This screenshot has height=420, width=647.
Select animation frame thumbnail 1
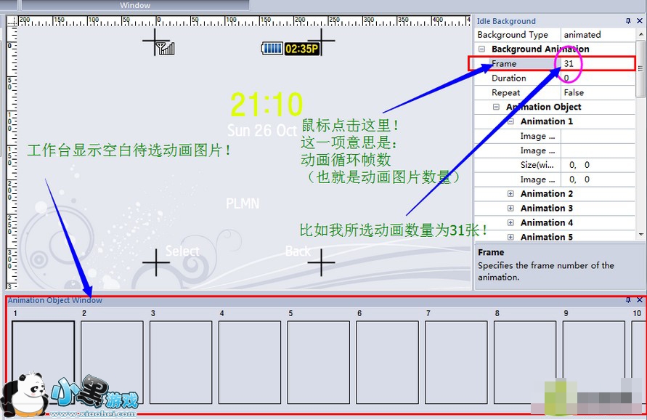click(x=43, y=362)
